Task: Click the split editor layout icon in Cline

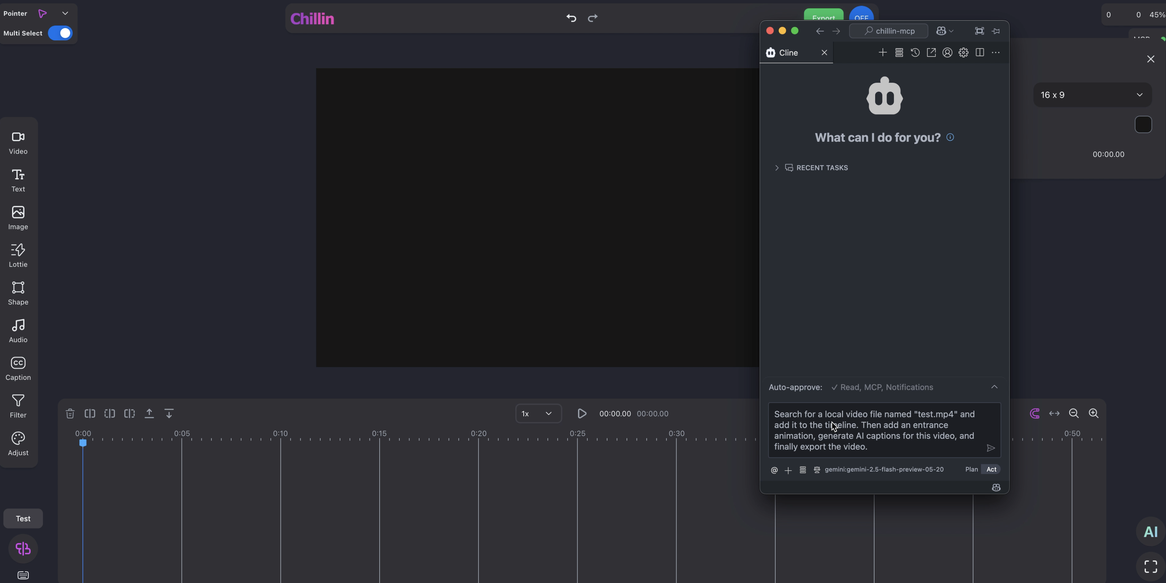Action: click(x=980, y=53)
